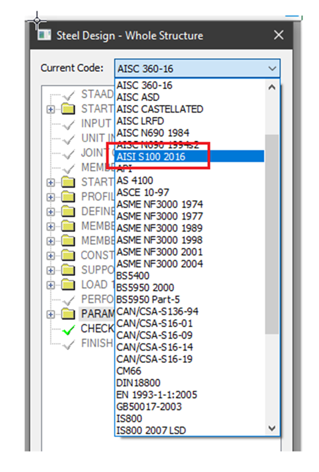The image size is (319, 472).
Task: Click the code list scroll-down arrow
Action: click(272, 428)
